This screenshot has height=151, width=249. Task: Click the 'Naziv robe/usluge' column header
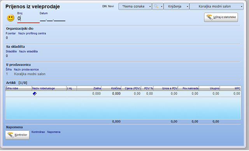[x=49, y=88]
